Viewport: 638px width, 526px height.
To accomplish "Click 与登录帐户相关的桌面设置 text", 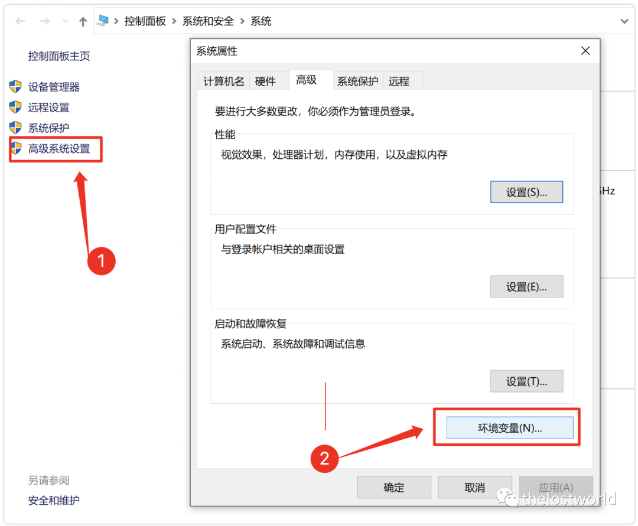I will coord(283,249).
